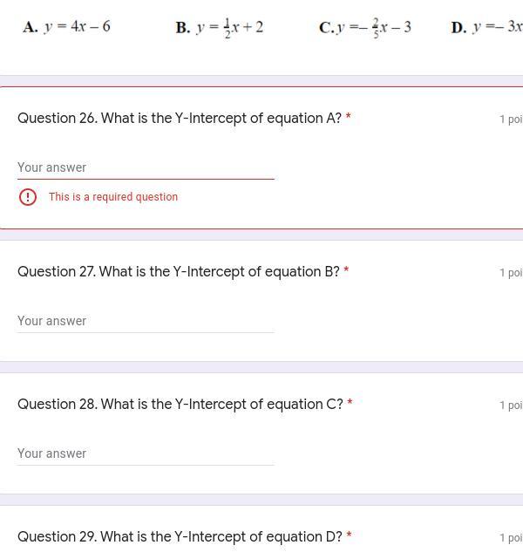This screenshot has width=523, height=552.
Task: Click the Question 26 title text
Action: pyautogui.click(x=180, y=119)
